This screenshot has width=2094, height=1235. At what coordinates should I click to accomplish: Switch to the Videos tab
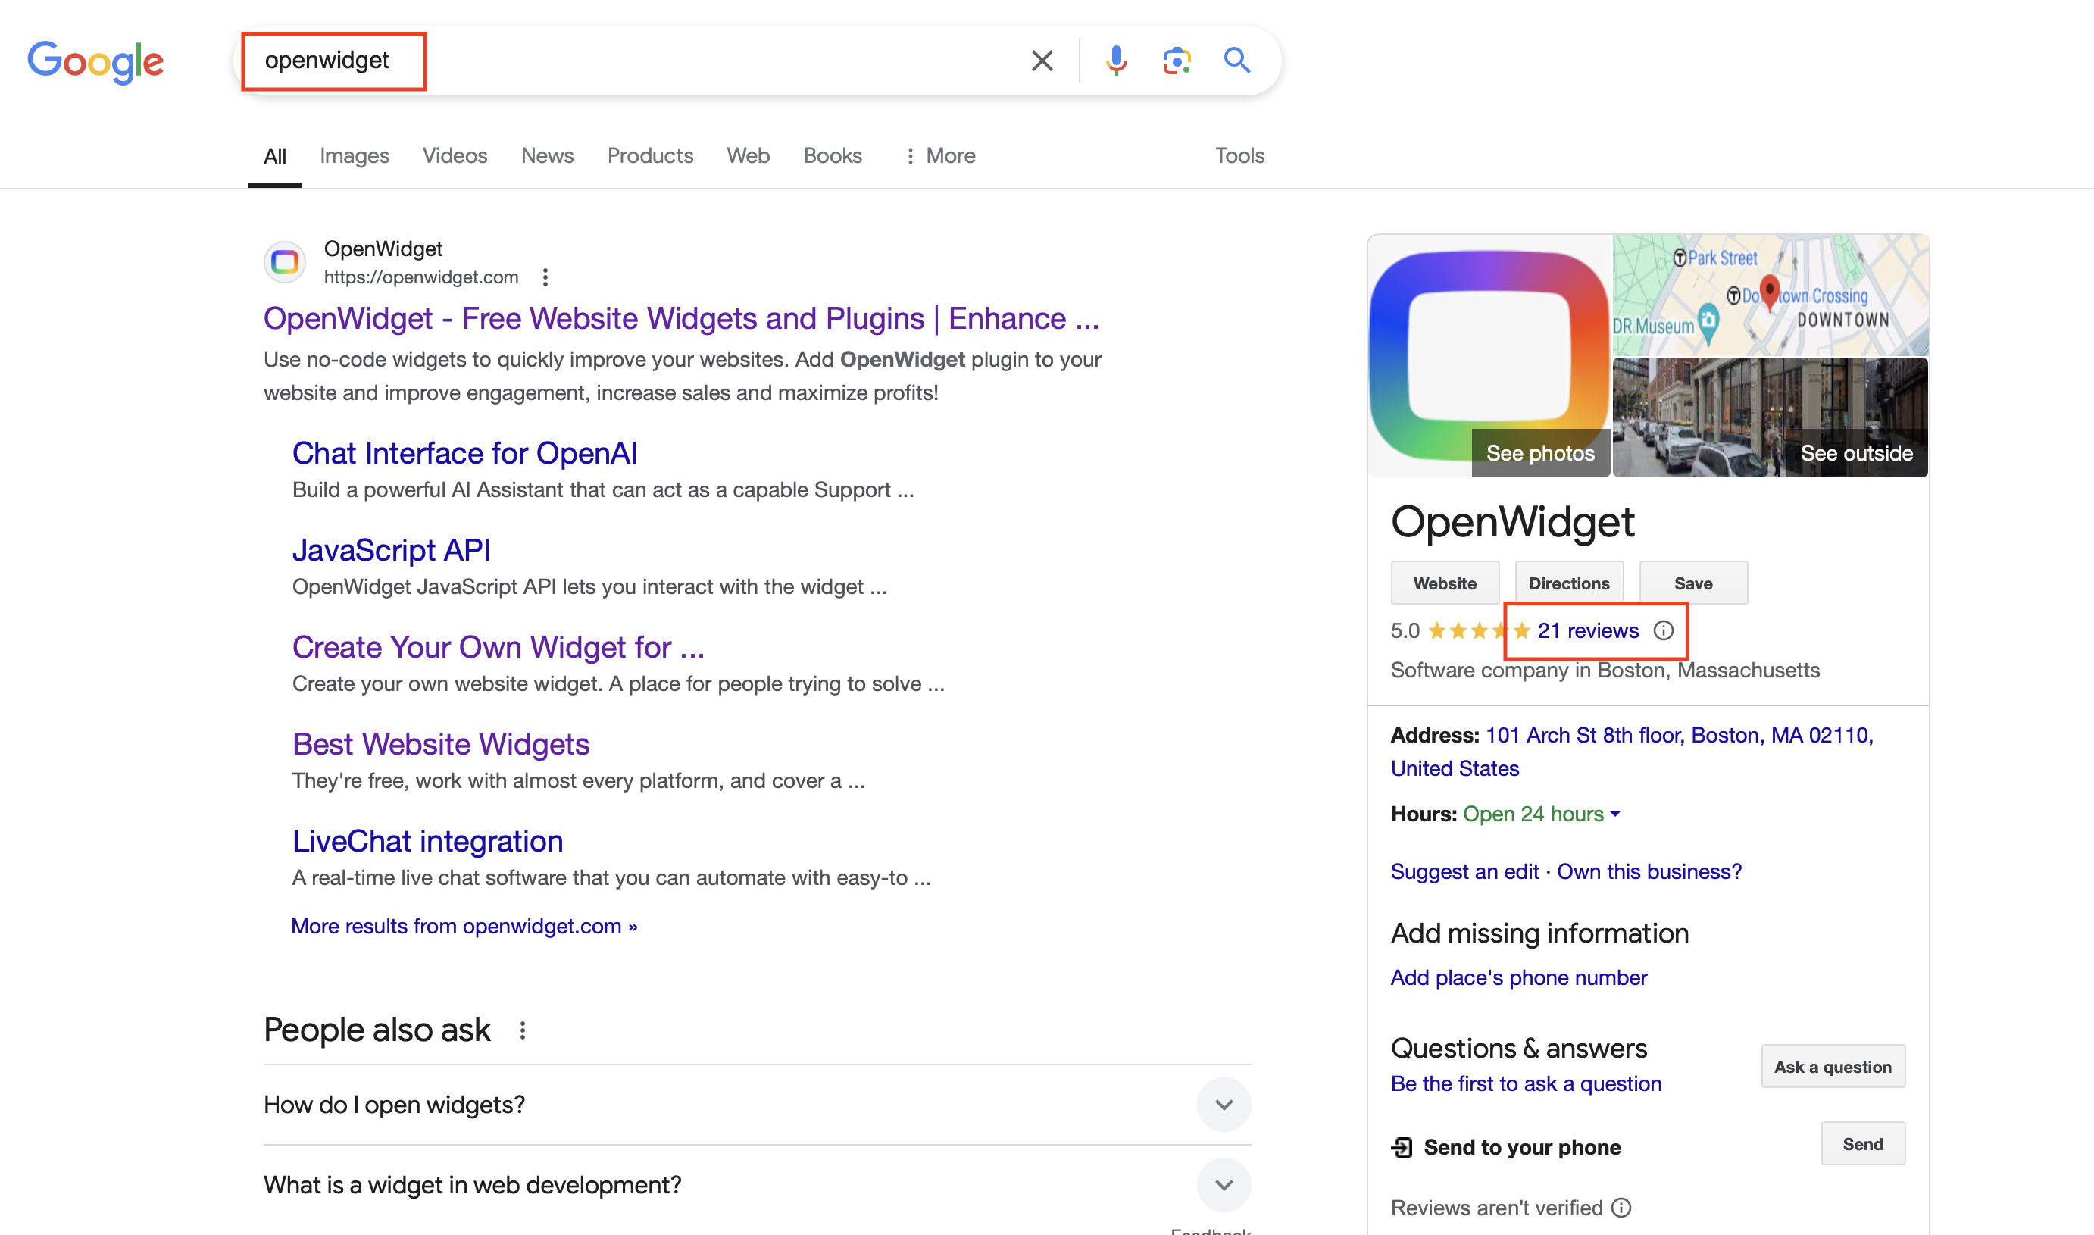tap(455, 155)
